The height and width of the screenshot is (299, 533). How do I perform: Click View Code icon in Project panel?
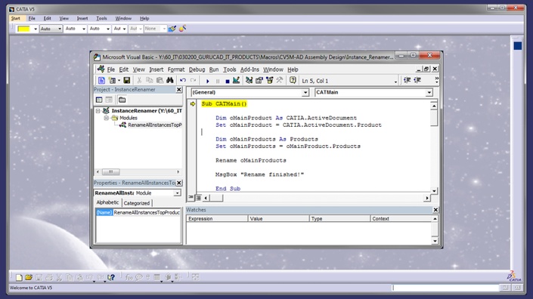point(99,100)
